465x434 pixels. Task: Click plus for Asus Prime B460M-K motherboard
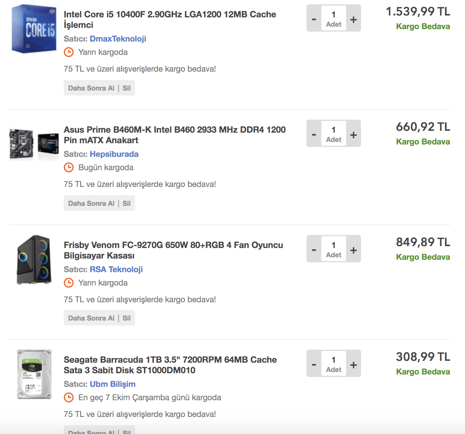pyautogui.click(x=354, y=135)
